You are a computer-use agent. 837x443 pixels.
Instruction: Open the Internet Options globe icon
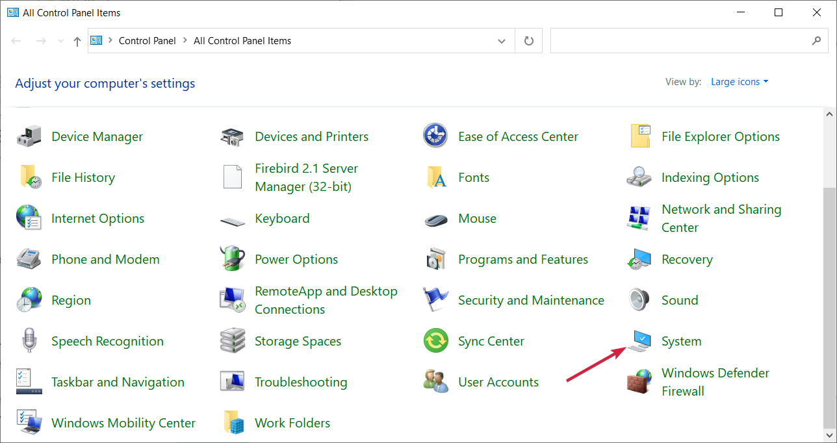pyautogui.click(x=29, y=218)
